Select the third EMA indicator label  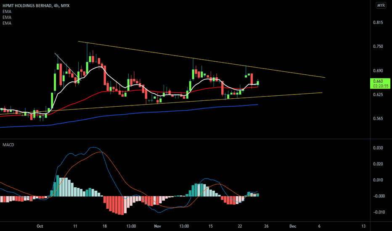(7, 23)
